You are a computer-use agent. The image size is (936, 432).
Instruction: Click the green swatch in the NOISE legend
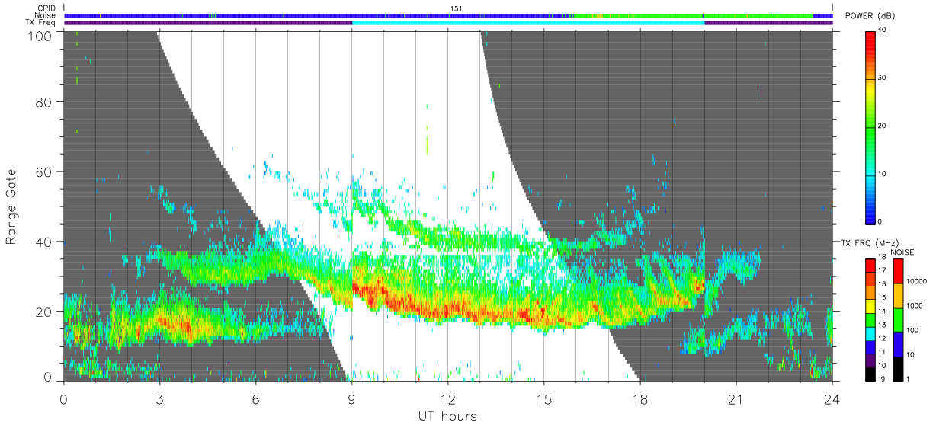[x=898, y=320]
